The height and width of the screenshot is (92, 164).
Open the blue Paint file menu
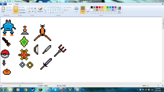(3, 4)
